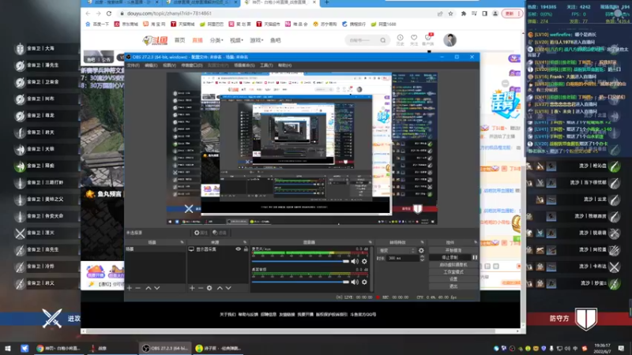This screenshot has width=632, height=355.
Task: Expand Douyu 视频 video dropdown
Action: pos(236,40)
